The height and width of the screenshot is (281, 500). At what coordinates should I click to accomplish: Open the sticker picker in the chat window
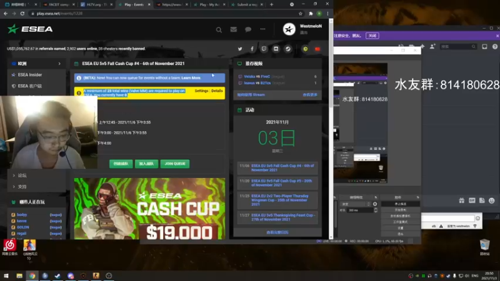click(482, 200)
